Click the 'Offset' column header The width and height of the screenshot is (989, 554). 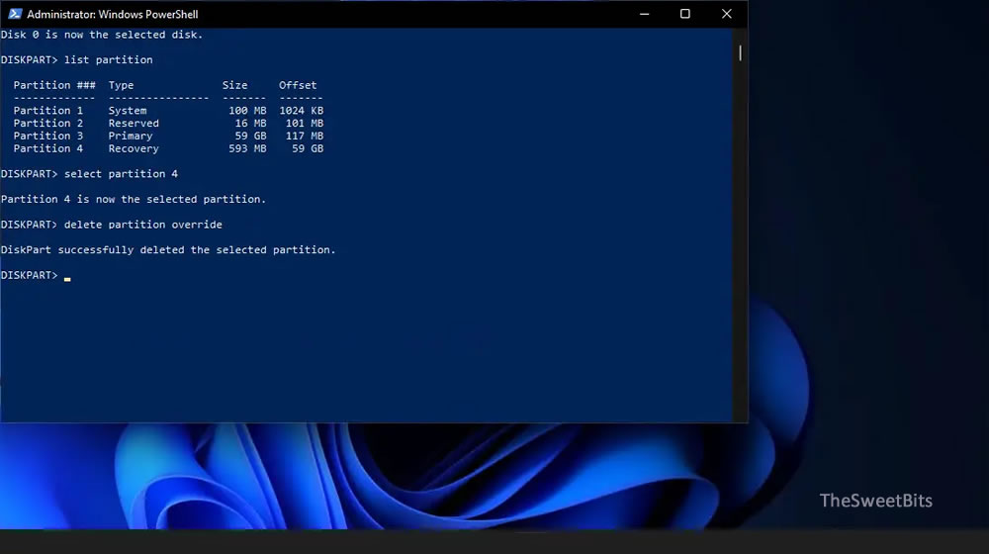tap(298, 85)
